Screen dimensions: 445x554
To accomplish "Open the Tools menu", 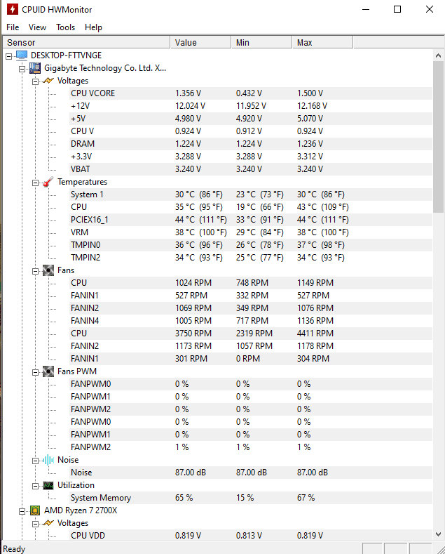I will click(x=66, y=27).
